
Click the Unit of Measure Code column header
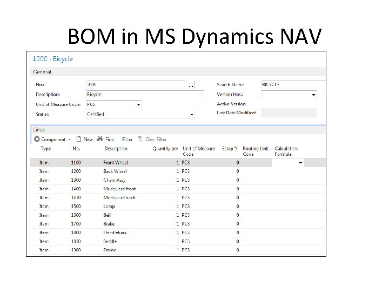199,151
